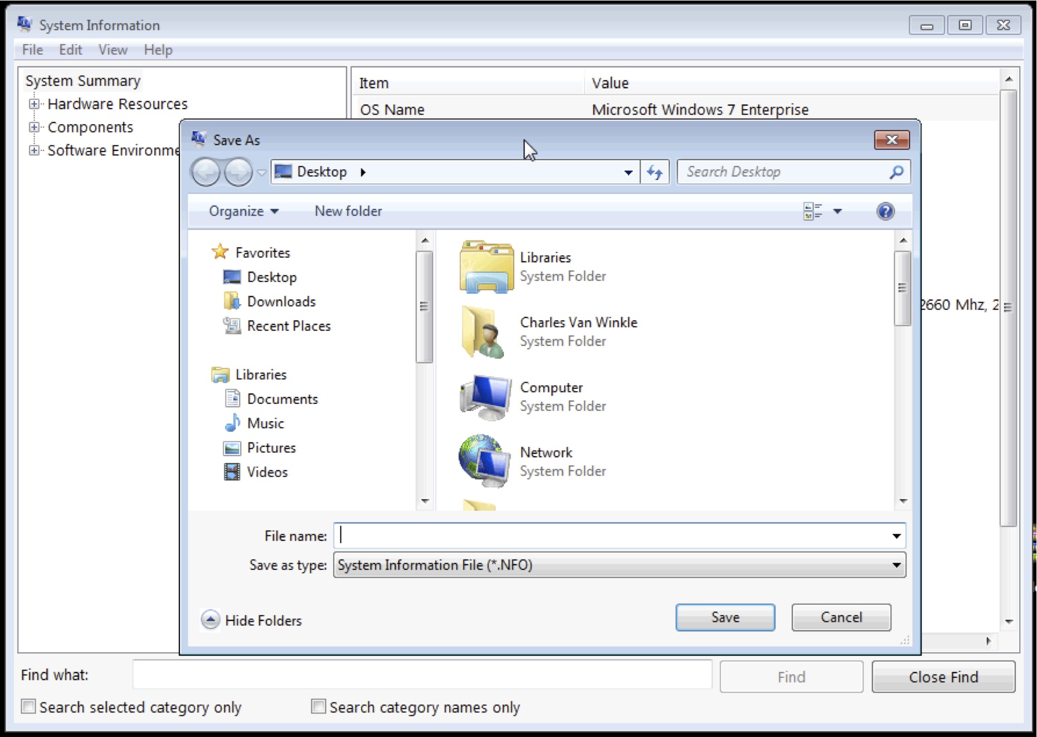Click the Forward navigation arrow in Save As
Viewport: 1037px width, 737px height.
click(238, 172)
